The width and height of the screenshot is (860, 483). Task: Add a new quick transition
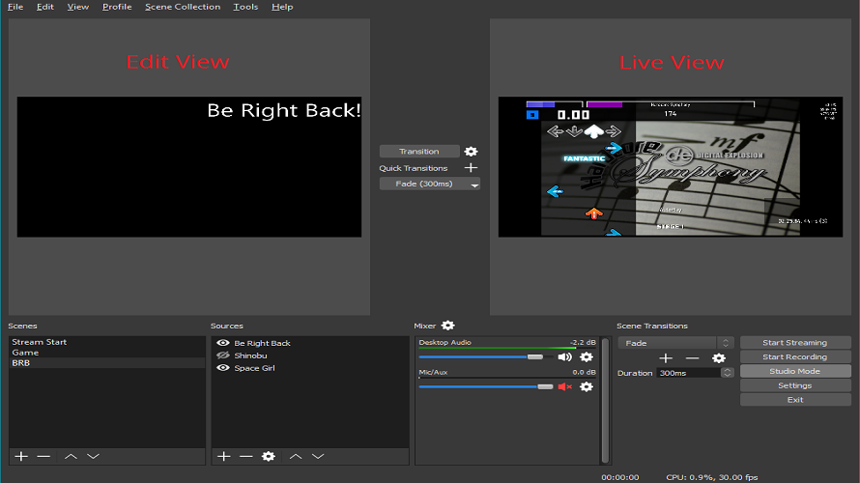[x=471, y=168]
